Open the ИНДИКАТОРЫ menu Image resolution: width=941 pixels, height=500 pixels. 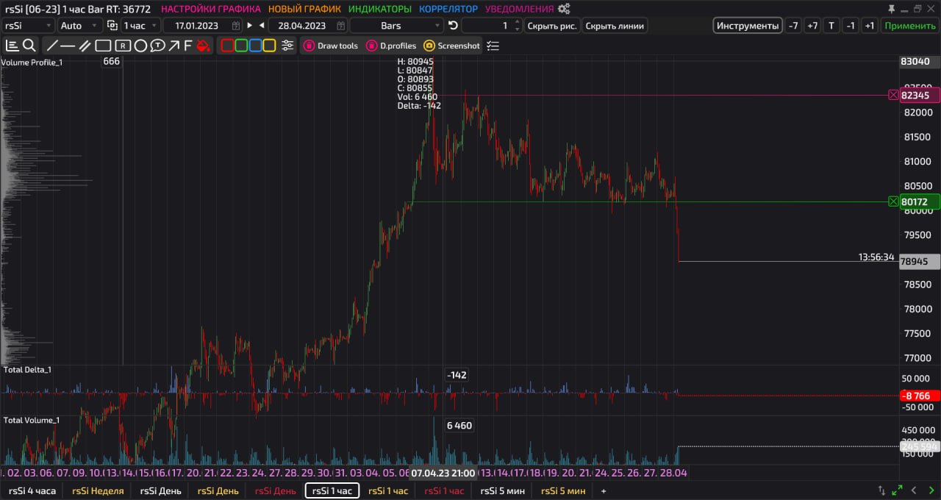(x=379, y=9)
